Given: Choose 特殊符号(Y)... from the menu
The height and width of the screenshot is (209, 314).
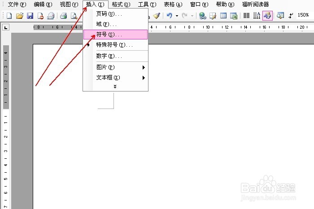Looking at the screenshot, I should pyautogui.click(x=116, y=45).
